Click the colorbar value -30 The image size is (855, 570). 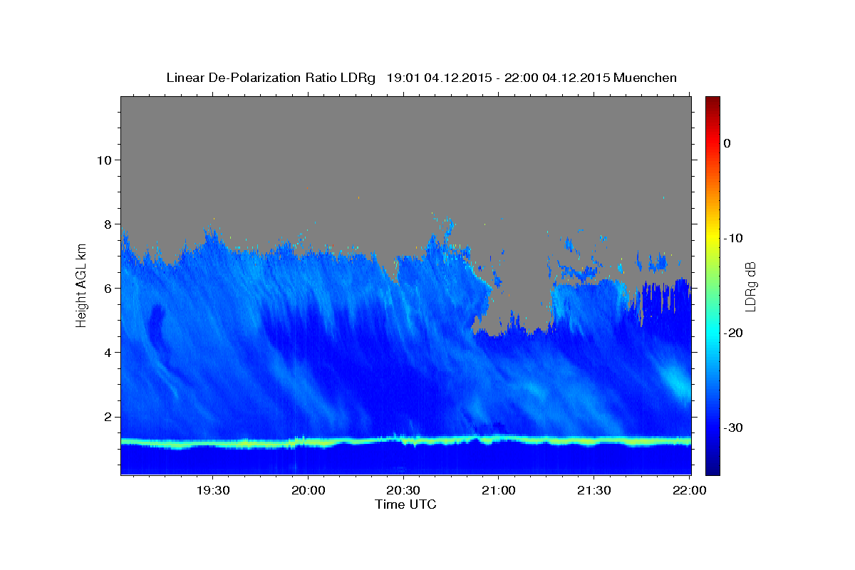(x=735, y=427)
